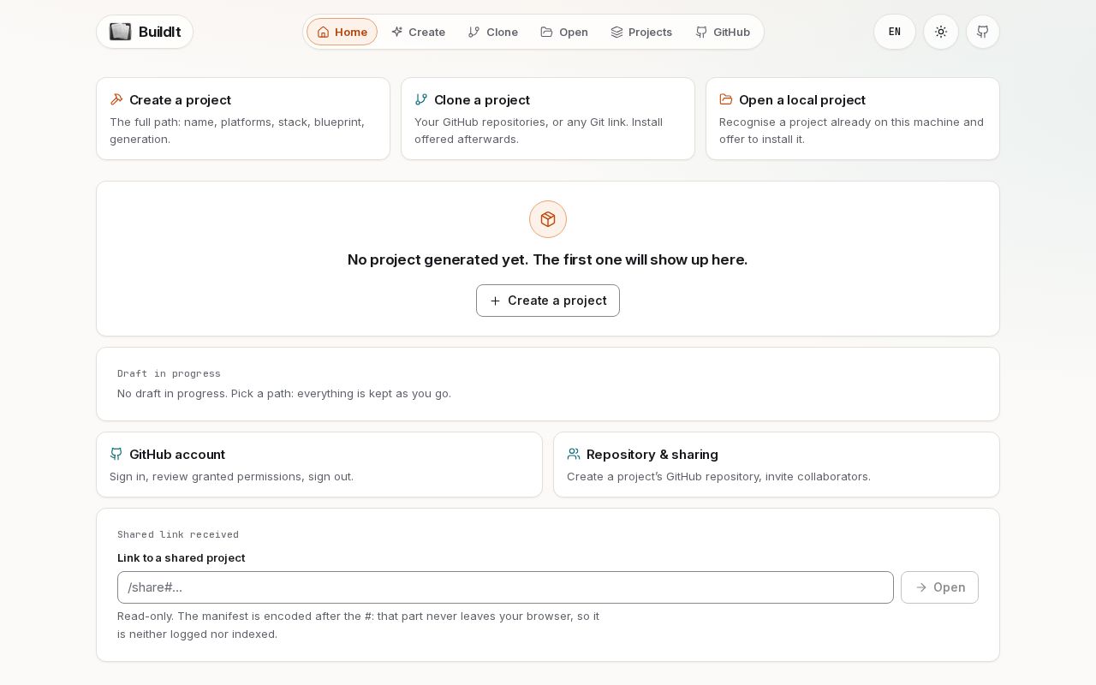Open the Repository & sharing card
Viewport: 1096px width, 685px height.
(x=777, y=465)
